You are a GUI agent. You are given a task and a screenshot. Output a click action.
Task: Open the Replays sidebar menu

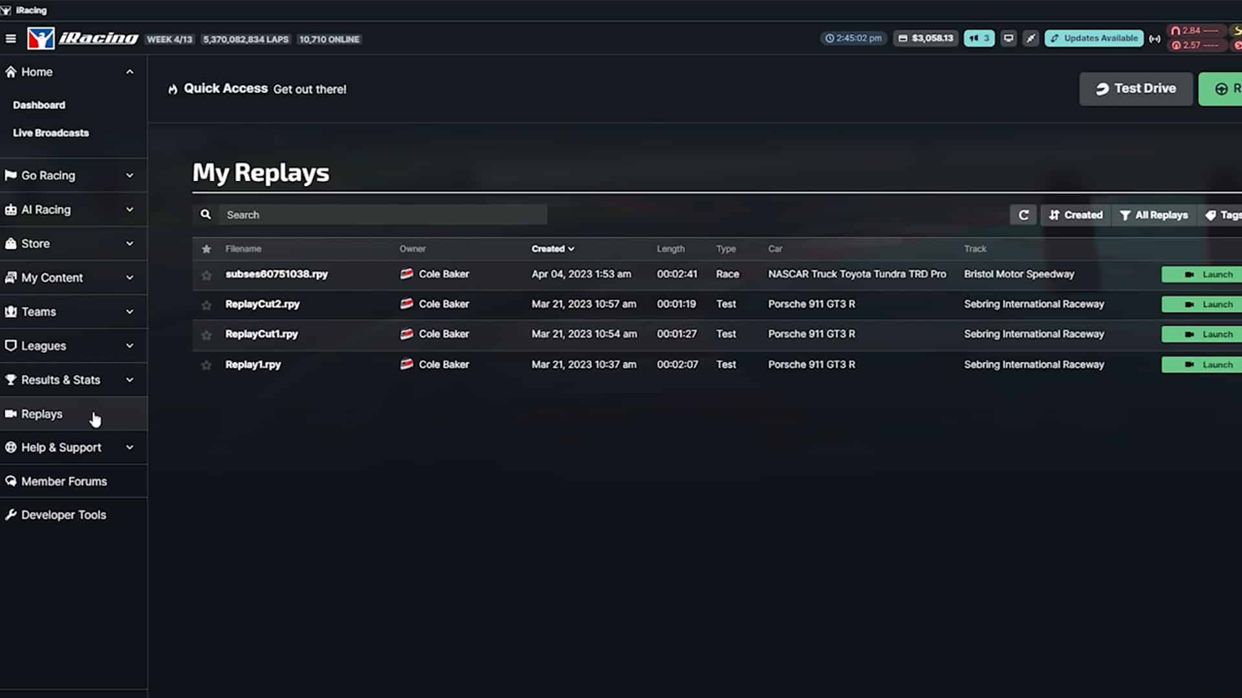(41, 414)
